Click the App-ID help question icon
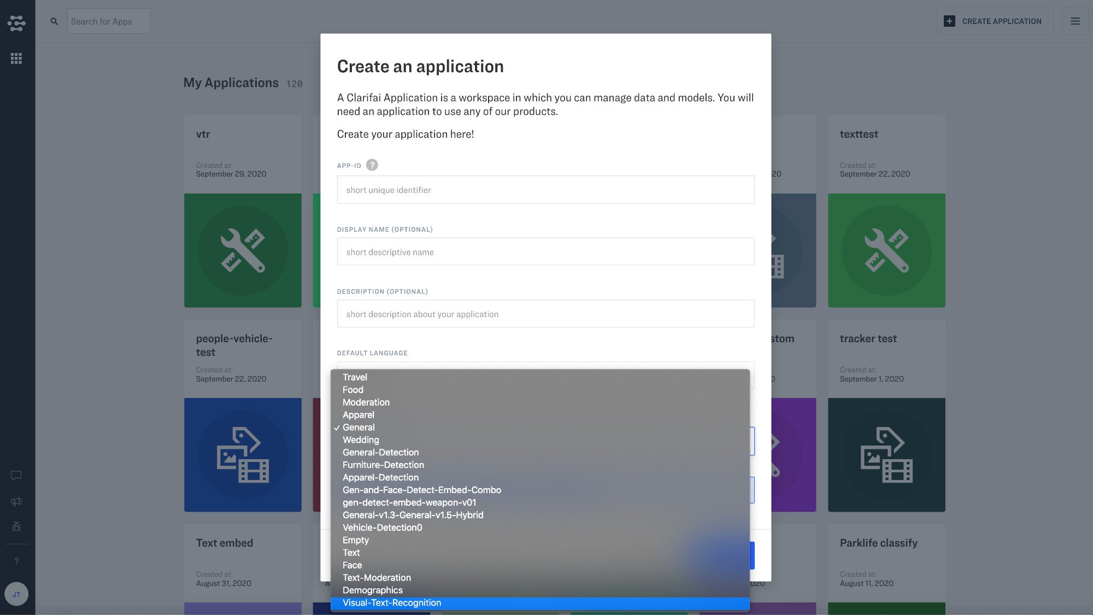Screen dimensions: 1093x615 [372, 165]
